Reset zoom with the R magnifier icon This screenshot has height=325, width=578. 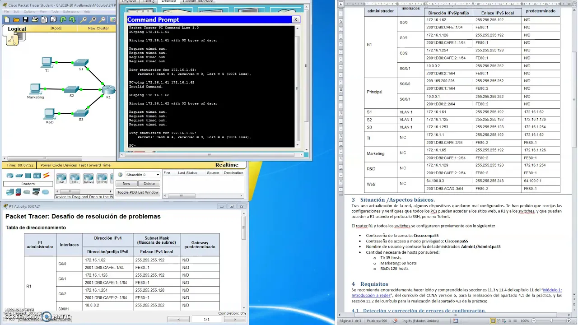click(93, 19)
